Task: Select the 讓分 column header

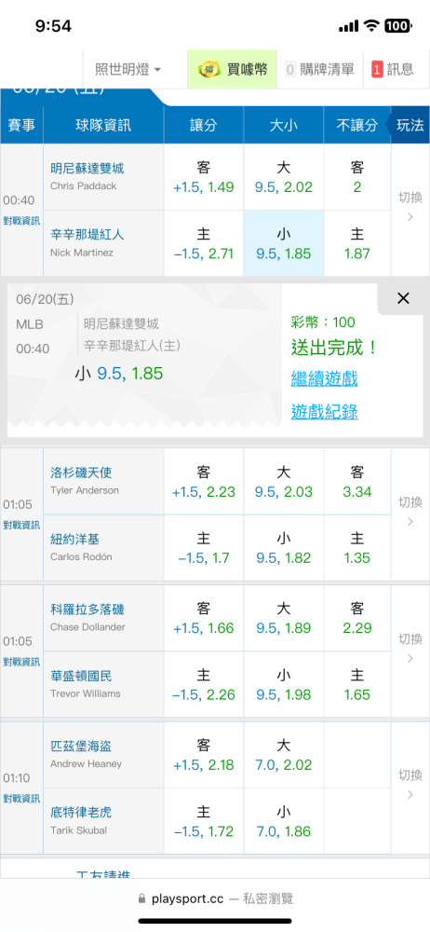Action: pyautogui.click(x=204, y=126)
